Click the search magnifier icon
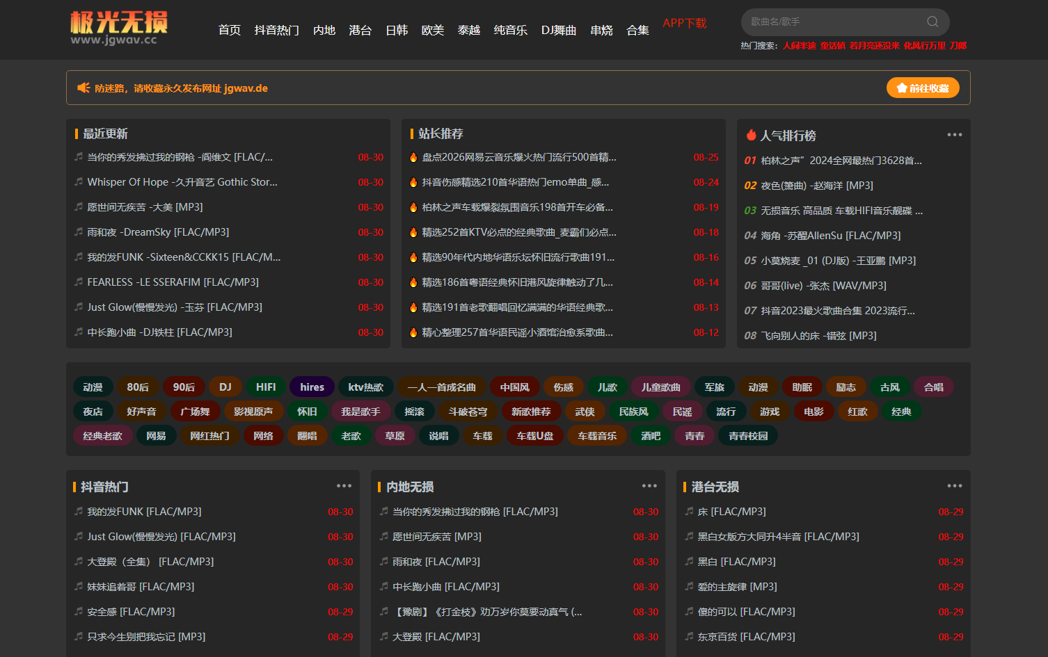 pyautogui.click(x=932, y=22)
